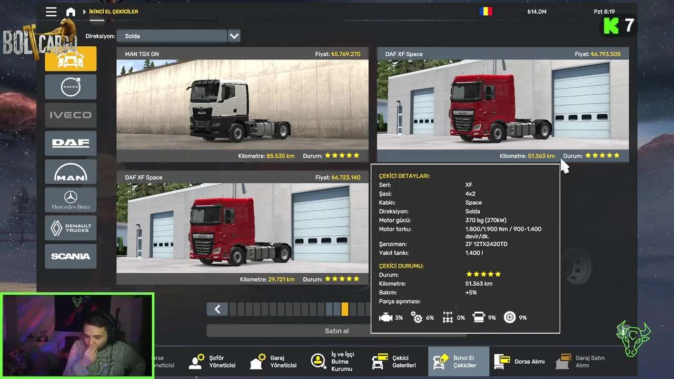
Task: Click the ₺14,0M balance
Action: click(x=537, y=12)
